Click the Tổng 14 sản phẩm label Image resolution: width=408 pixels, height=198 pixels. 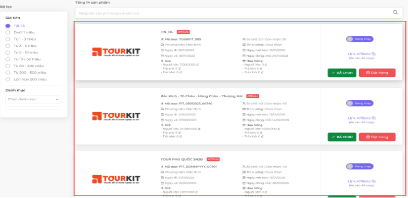tap(93, 3)
